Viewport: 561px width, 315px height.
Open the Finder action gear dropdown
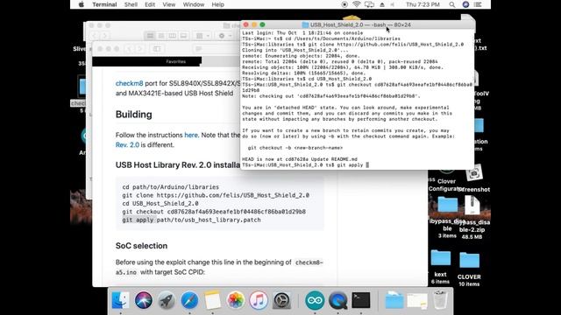point(224,36)
